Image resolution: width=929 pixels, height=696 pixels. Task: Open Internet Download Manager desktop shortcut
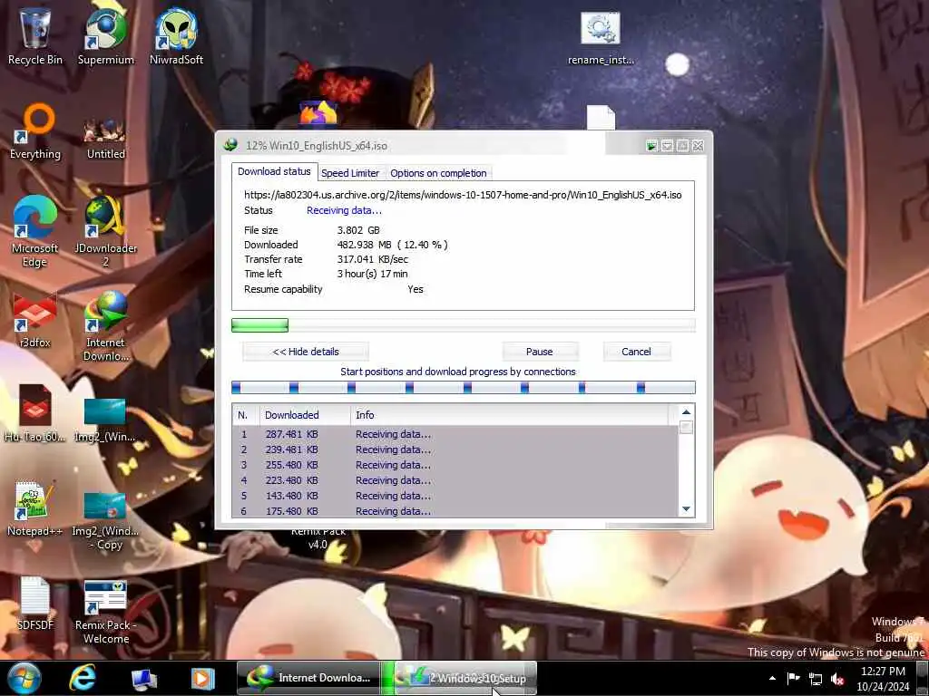click(106, 325)
